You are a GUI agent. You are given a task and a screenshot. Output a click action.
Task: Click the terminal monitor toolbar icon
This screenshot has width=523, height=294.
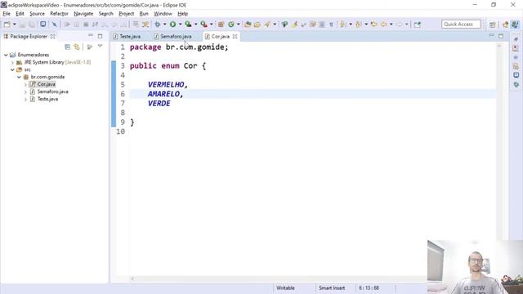[43, 24]
